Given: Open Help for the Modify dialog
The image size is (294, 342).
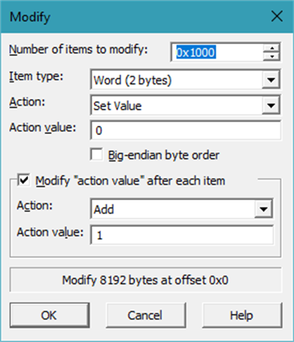Looking at the screenshot, I should click(242, 315).
